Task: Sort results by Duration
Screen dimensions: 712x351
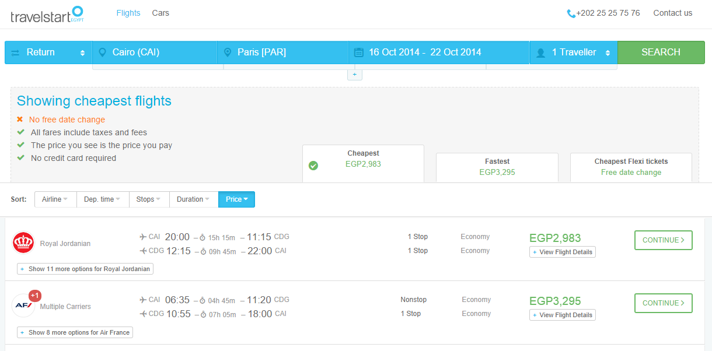Action: tap(194, 199)
